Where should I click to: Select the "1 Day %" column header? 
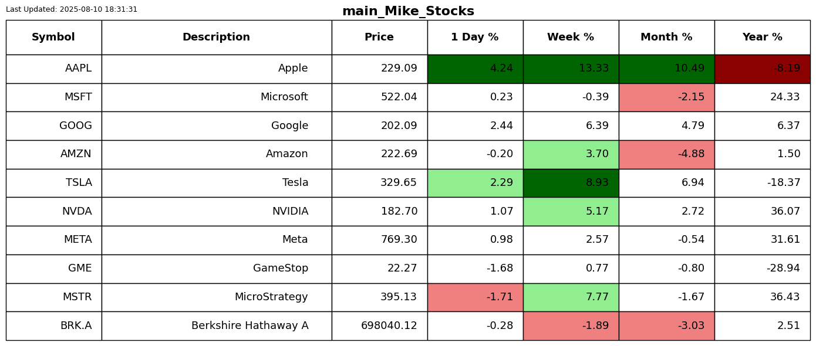point(475,38)
